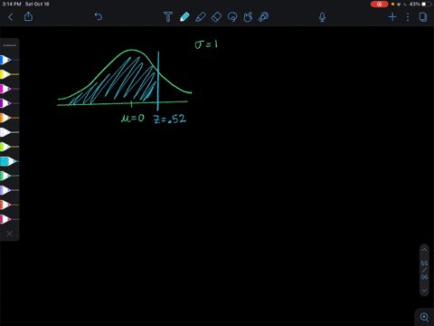Pick the crimson pen preset at the bottom
Viewport: 434px width, 326px height.
coord(9,219)
